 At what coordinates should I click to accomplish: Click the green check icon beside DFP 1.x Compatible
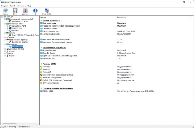41,83
